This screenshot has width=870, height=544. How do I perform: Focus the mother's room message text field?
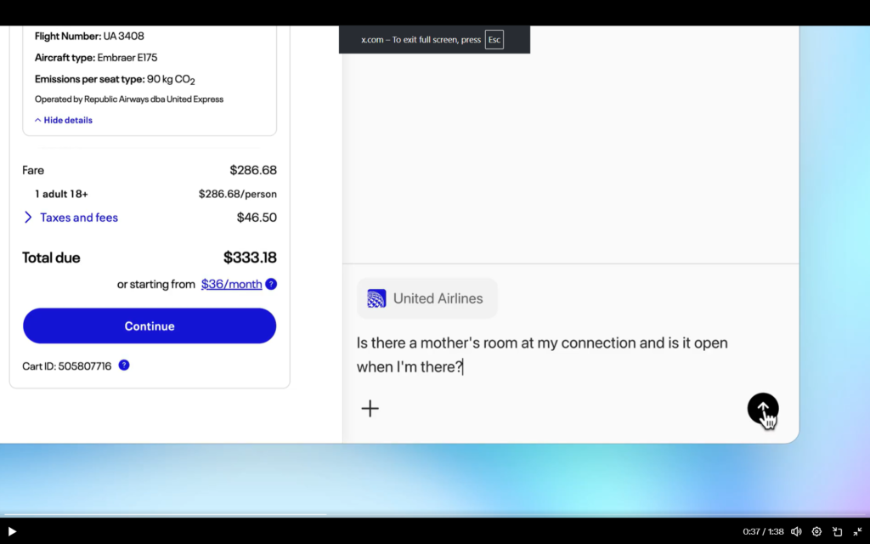pos(544,355)
